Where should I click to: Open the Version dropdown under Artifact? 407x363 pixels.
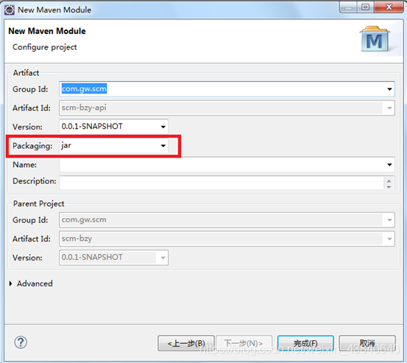tap(163, 127)
